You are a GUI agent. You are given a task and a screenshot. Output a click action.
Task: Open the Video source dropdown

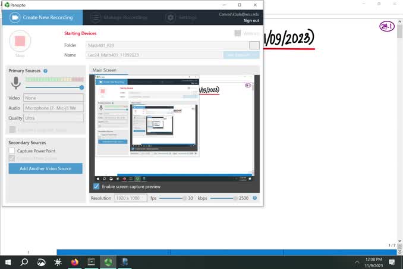(x=53, y=98)
